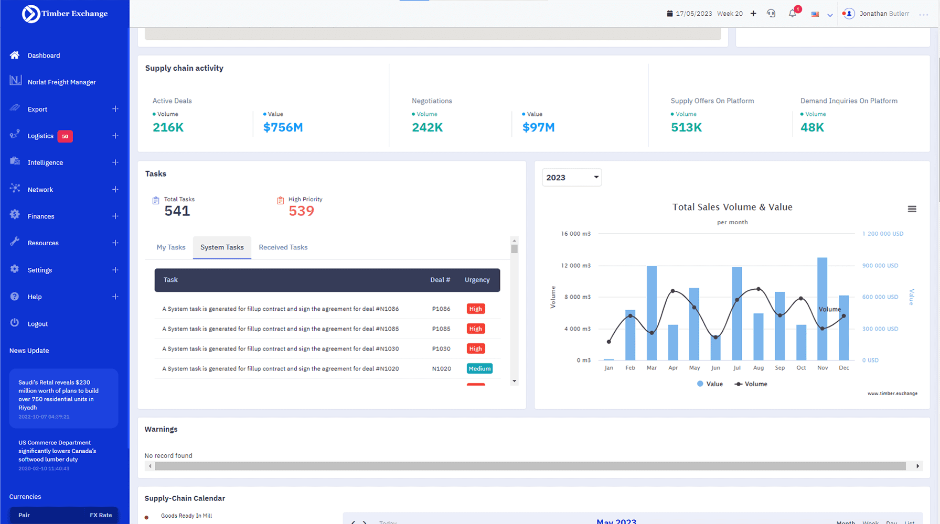940x524 pixels.
Task: Open the notifications bell
Action: coord(793,14)
